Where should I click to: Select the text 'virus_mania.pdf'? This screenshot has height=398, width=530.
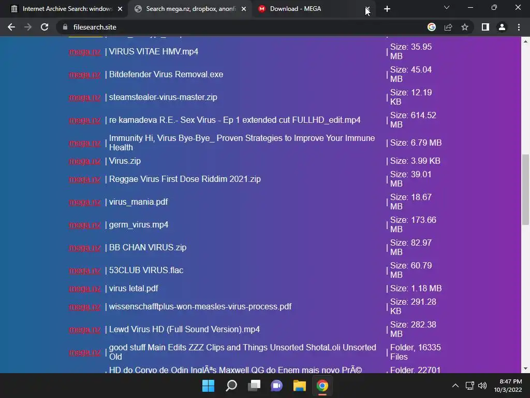[138, 202]
